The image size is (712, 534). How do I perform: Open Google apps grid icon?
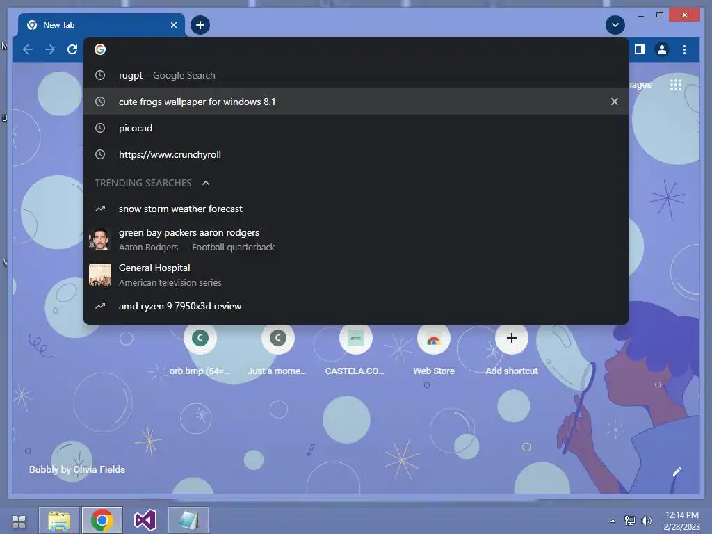pyautogui.click(x=676, y=84)
